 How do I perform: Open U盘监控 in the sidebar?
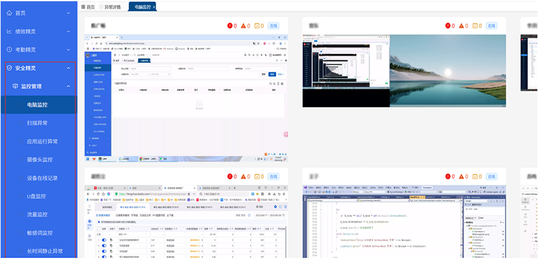37,196
